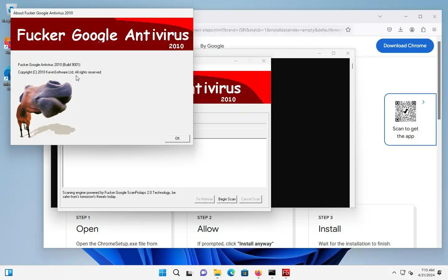448x280 pixels.
Task: Close the black console window
Action: (x=348, y=53)
